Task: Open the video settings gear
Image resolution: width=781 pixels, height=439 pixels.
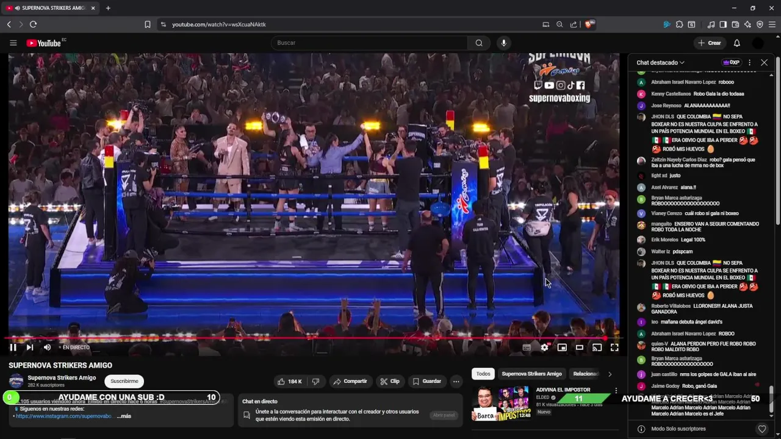Action: (x=544, y=348)
